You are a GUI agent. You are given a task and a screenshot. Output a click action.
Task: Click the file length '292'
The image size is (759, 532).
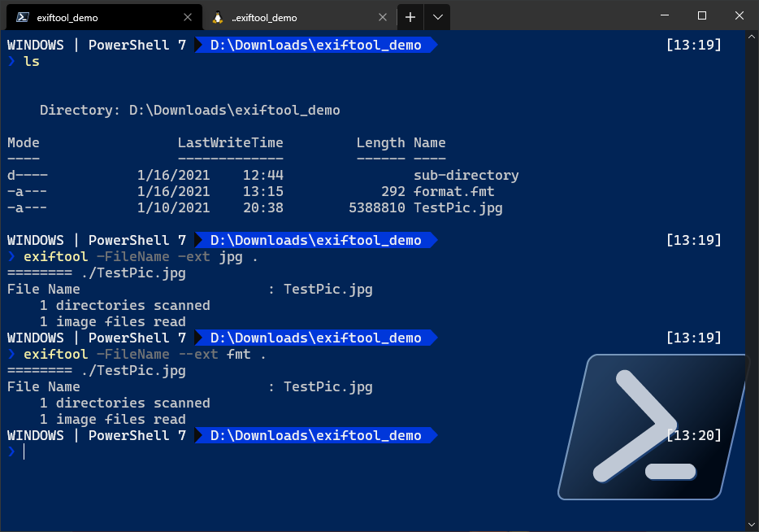(x=393, y=191)
